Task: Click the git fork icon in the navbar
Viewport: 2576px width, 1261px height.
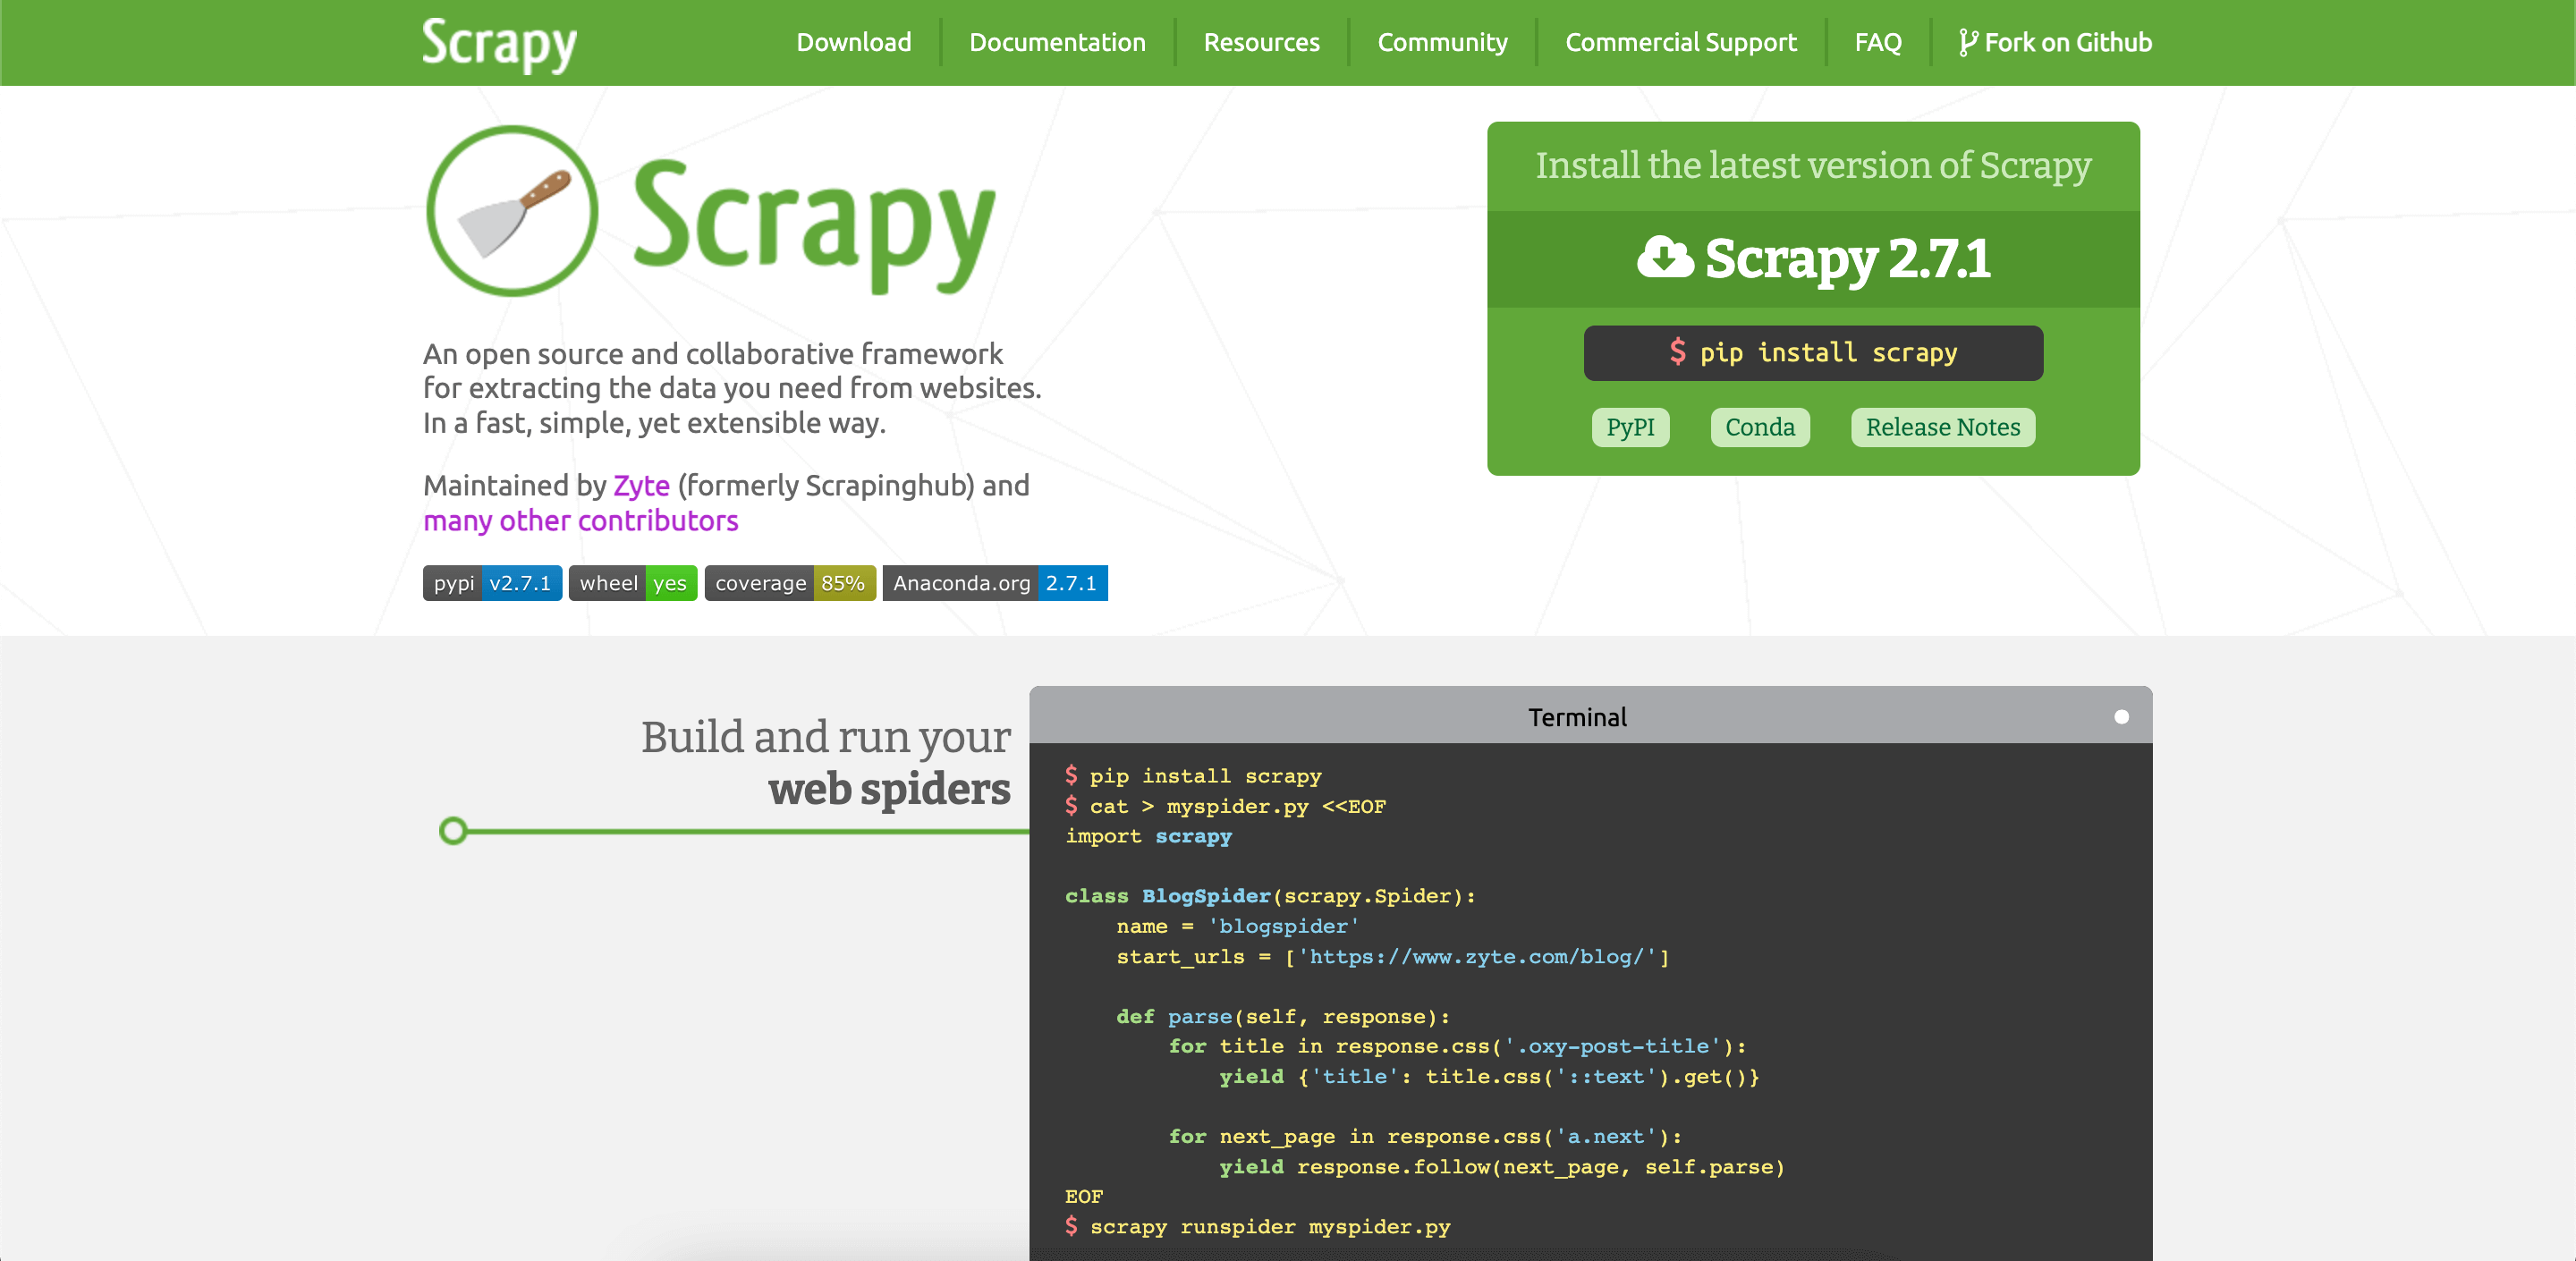Action: click(1967, 43)
